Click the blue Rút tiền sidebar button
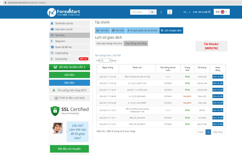 click(69, 83)
